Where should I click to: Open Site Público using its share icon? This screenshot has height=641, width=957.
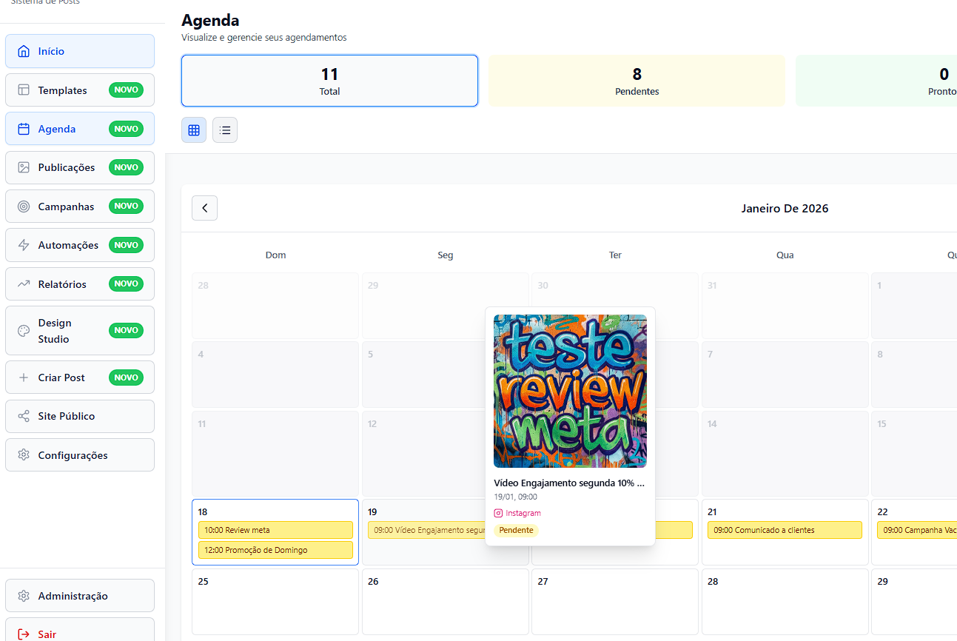coord(23,416)
